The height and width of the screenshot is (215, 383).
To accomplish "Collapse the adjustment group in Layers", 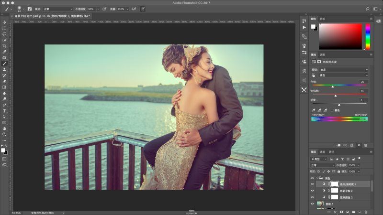I will point(317,178).
